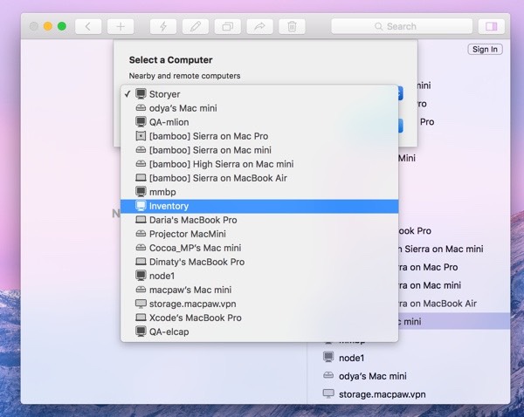Select [bamboo] Sierra on MacBook Air in menu

(259, 178)
